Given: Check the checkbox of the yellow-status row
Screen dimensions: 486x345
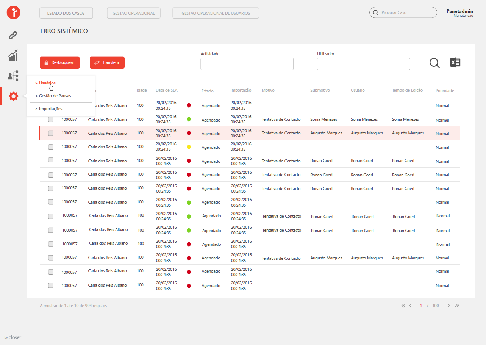Looking at the screenshot, I should pyautogui.click(x=51, y=147).
